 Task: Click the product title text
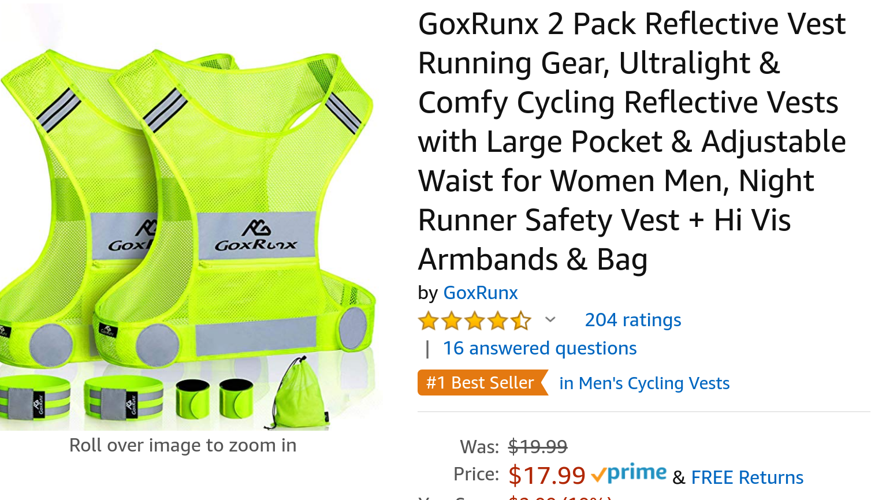632,141
